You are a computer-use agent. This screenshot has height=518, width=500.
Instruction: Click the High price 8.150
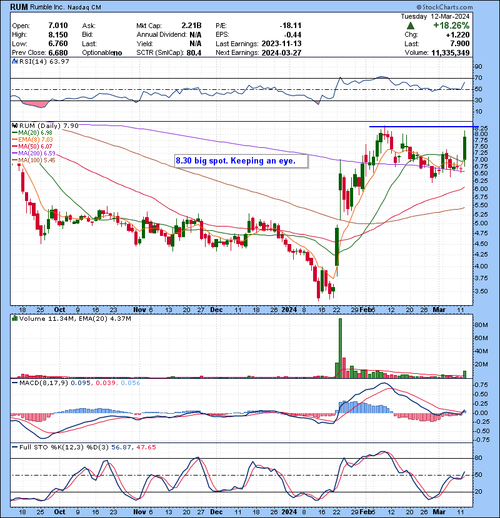(58, 35)
